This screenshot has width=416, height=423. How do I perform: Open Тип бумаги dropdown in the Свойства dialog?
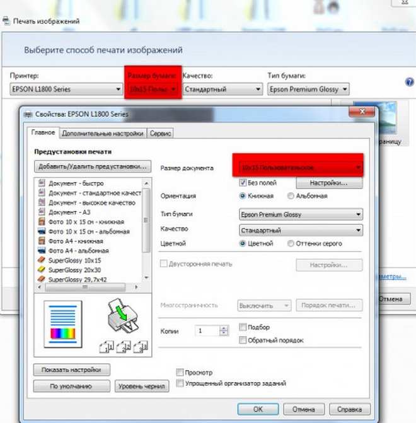[x=301, y=214]
